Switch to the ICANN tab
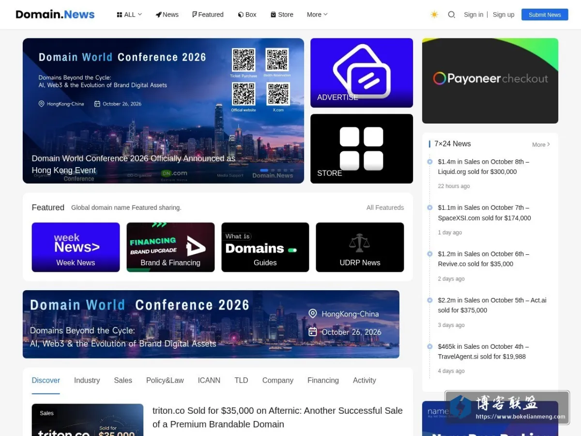581x436 pixels. (209, 380)
